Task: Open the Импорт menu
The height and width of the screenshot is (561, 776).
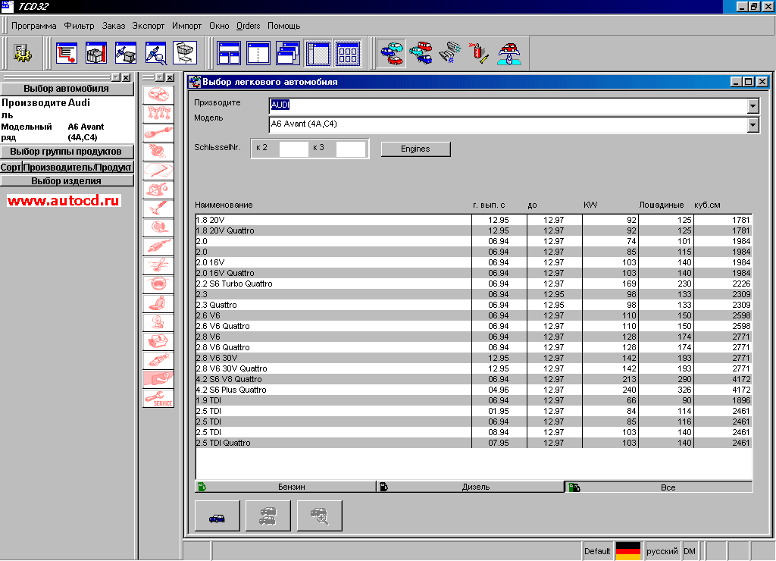Action: 186,26
